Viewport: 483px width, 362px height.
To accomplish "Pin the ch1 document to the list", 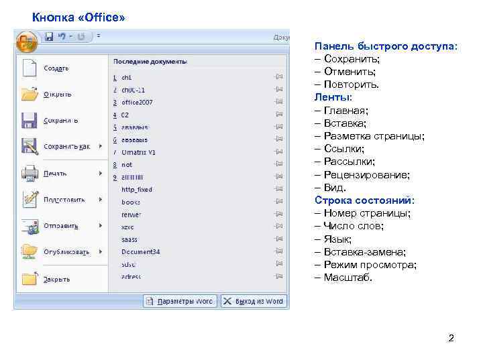I will coord(279,76).
